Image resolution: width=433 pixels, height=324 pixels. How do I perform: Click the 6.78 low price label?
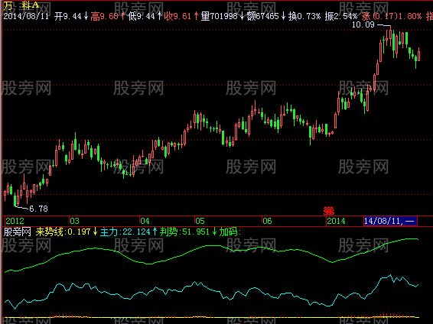point(38,209)
